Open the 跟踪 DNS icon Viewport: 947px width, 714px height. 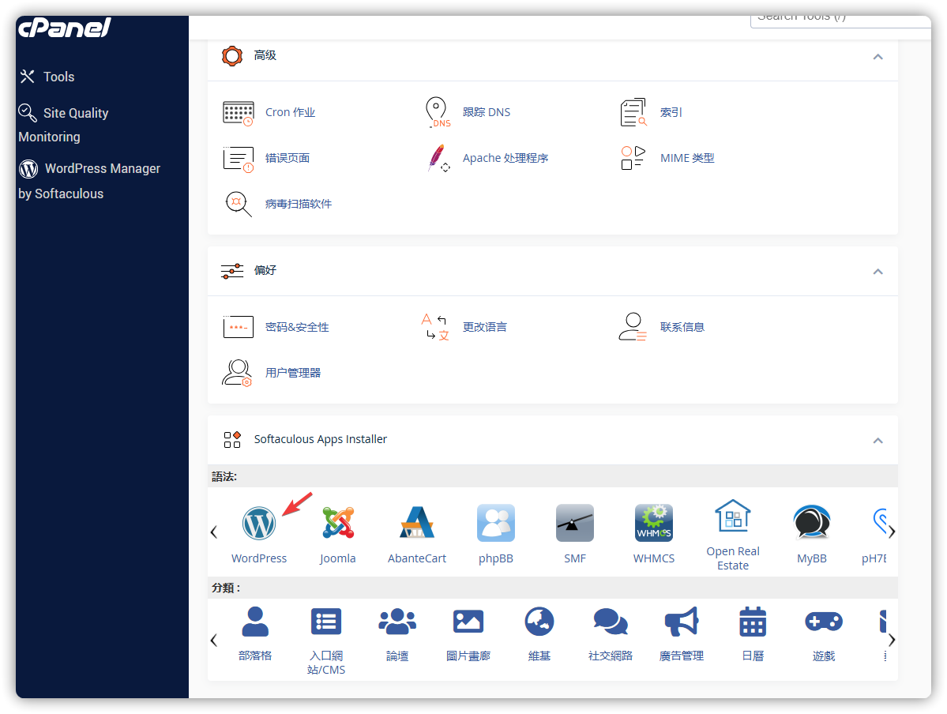tap(438, 112)
